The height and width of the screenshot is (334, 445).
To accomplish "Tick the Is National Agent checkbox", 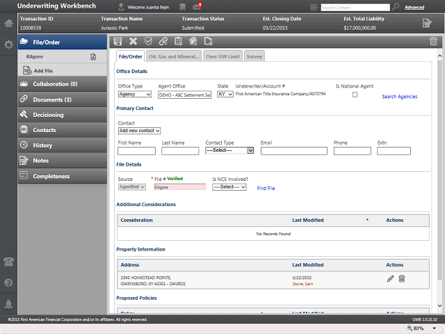I will coord(355,95).
